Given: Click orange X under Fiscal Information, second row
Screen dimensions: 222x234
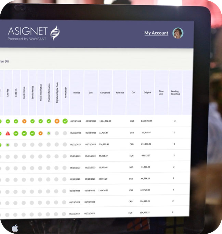Looking at the screenshot, I should 40,133.
